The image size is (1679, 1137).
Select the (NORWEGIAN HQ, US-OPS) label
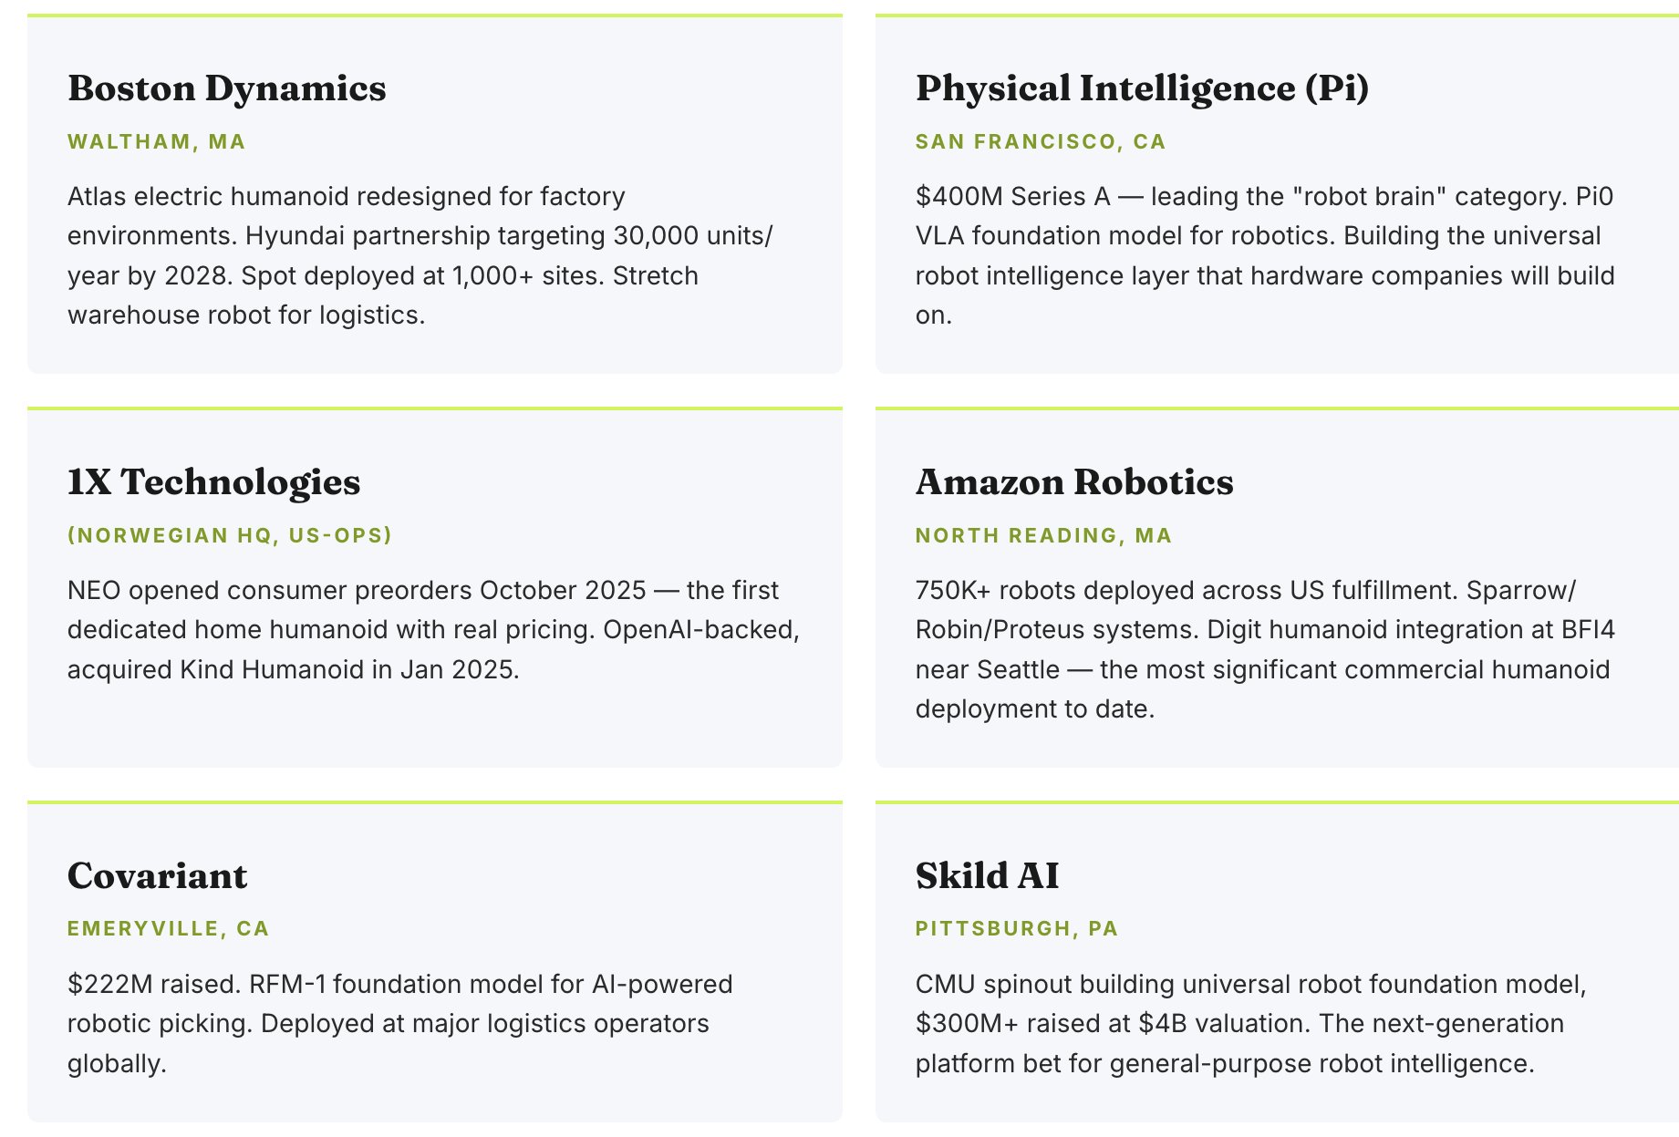(230, 535)
